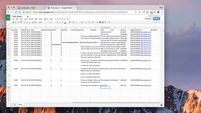The width and height of the screenshot is (201, 113).
Task: Toggle strikethrough formatting
Action: point(63,22)
